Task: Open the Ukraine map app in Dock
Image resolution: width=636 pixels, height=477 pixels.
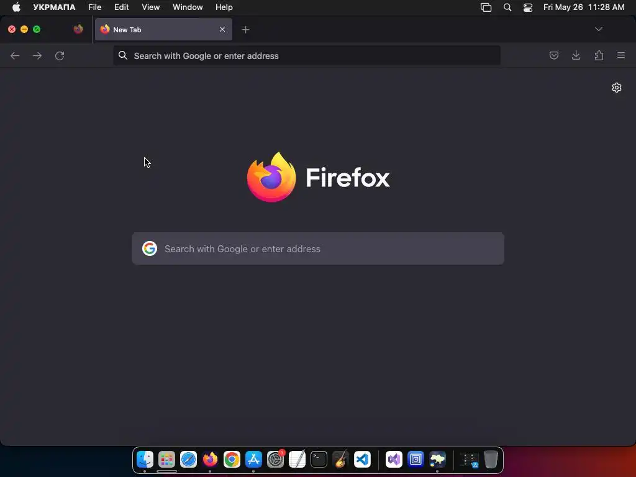Action: tap(437, 459)
